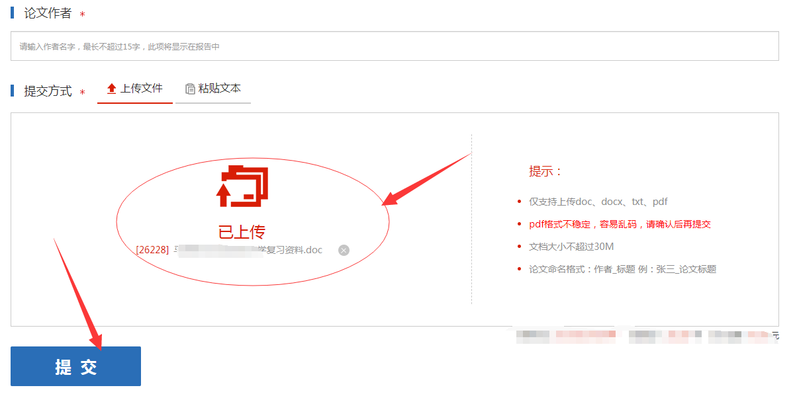Click the 论文作者 label
Image resolution: width=797 pixels, height=400 pixels.
tap(48, 13)
